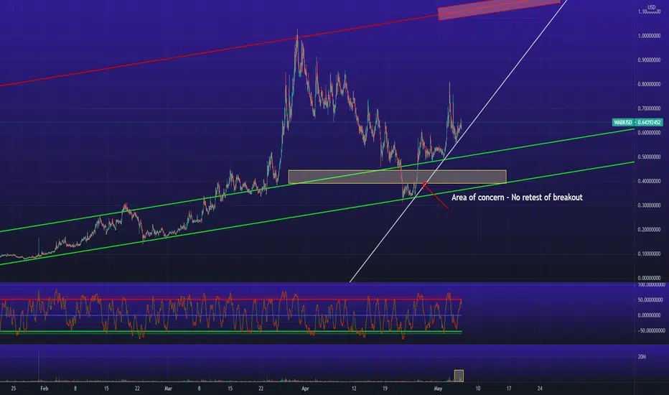Select the 'Area of concern - No retest of breakout' annotation
The height and width of the screenshot is (395, 669).
(517, 197)
